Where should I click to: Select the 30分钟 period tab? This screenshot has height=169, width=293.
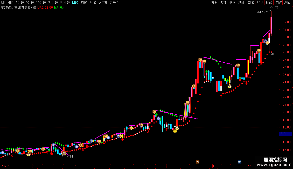[x=53, y=2]
